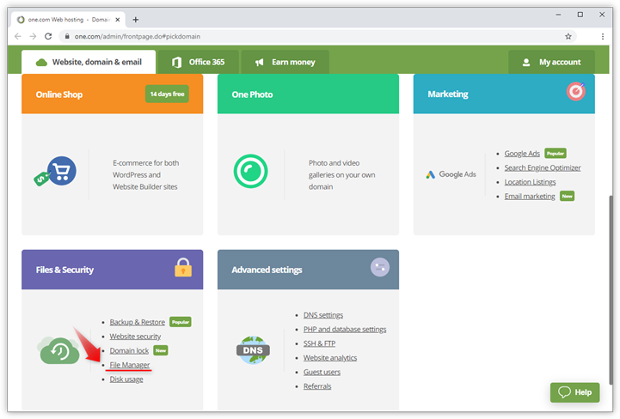
Task: Click the cloud backup restore icon
Action: click(58, 350)
